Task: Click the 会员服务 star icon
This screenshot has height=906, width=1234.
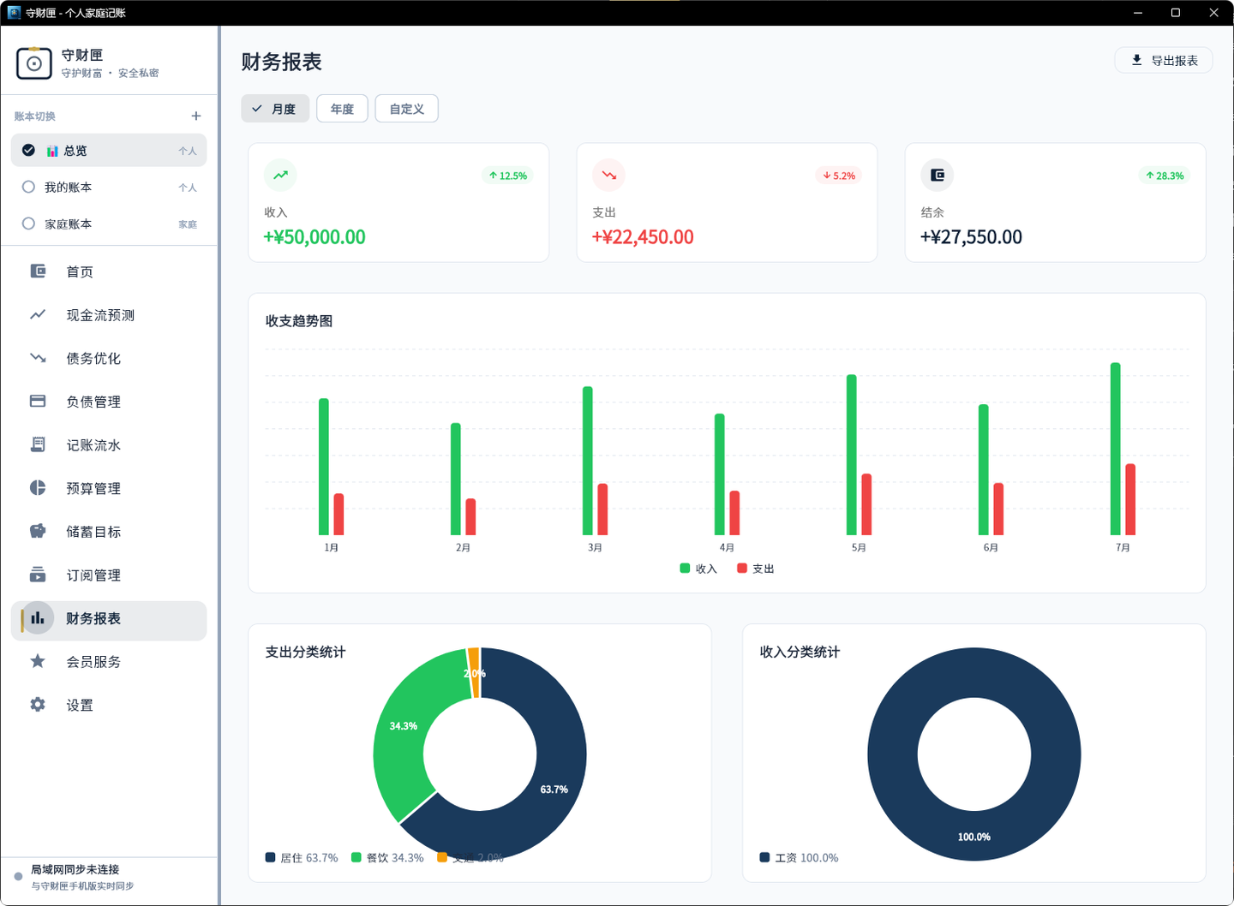Action: [x=38, y=661]
